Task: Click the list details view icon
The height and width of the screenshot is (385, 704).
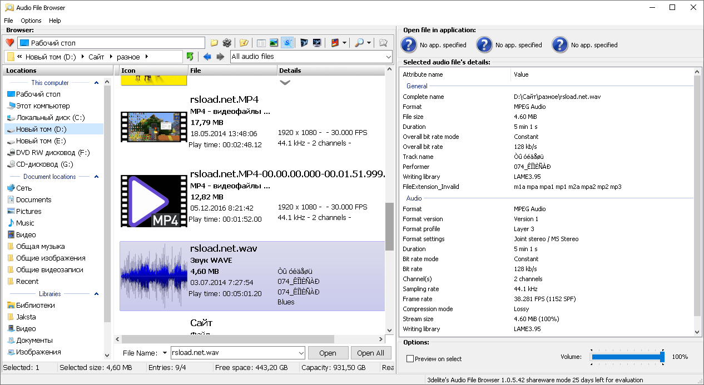Action: pyautogui.click(x=261, y=43)
